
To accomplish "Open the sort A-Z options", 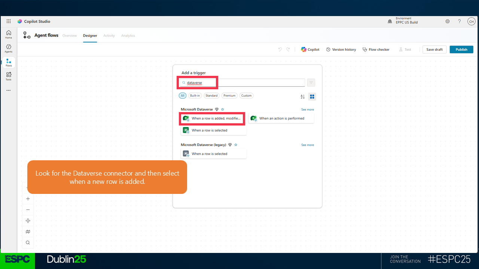I will point(303,97).
